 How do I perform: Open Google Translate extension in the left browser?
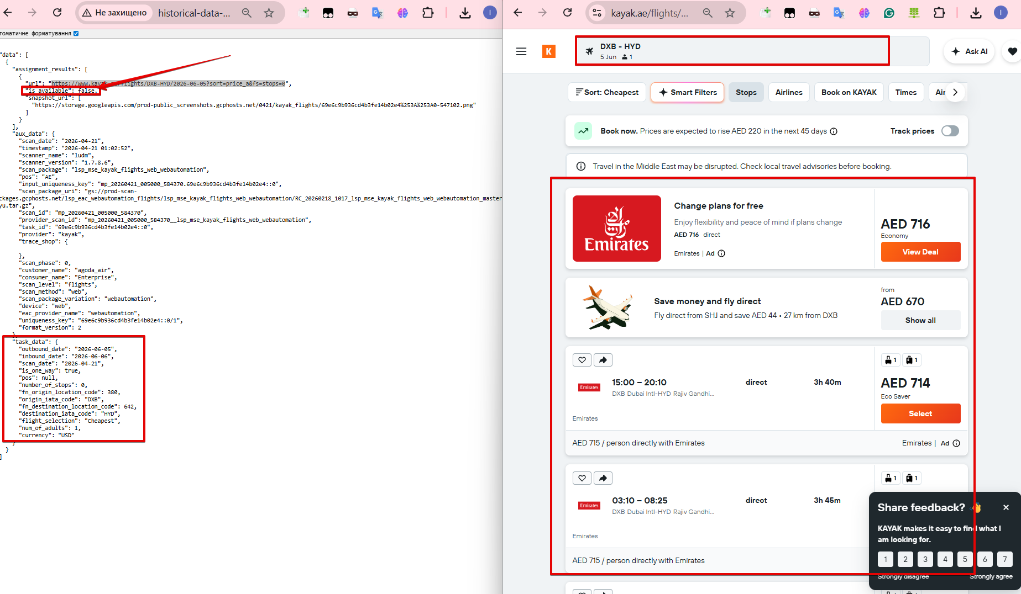pos(378,13)
